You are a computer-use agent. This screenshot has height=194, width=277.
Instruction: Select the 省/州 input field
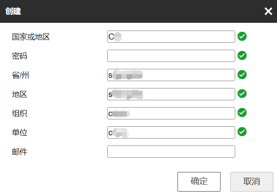coord(171,75)
